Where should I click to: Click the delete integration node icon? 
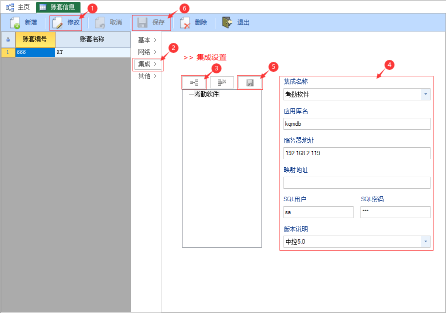(x=222, y=83)
